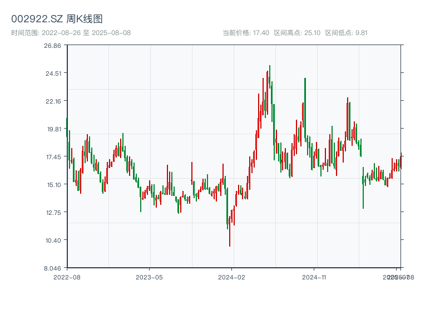445x334 pixels.
Task: Click the 当前价格 17.40 label
Action: coord(245,33)
